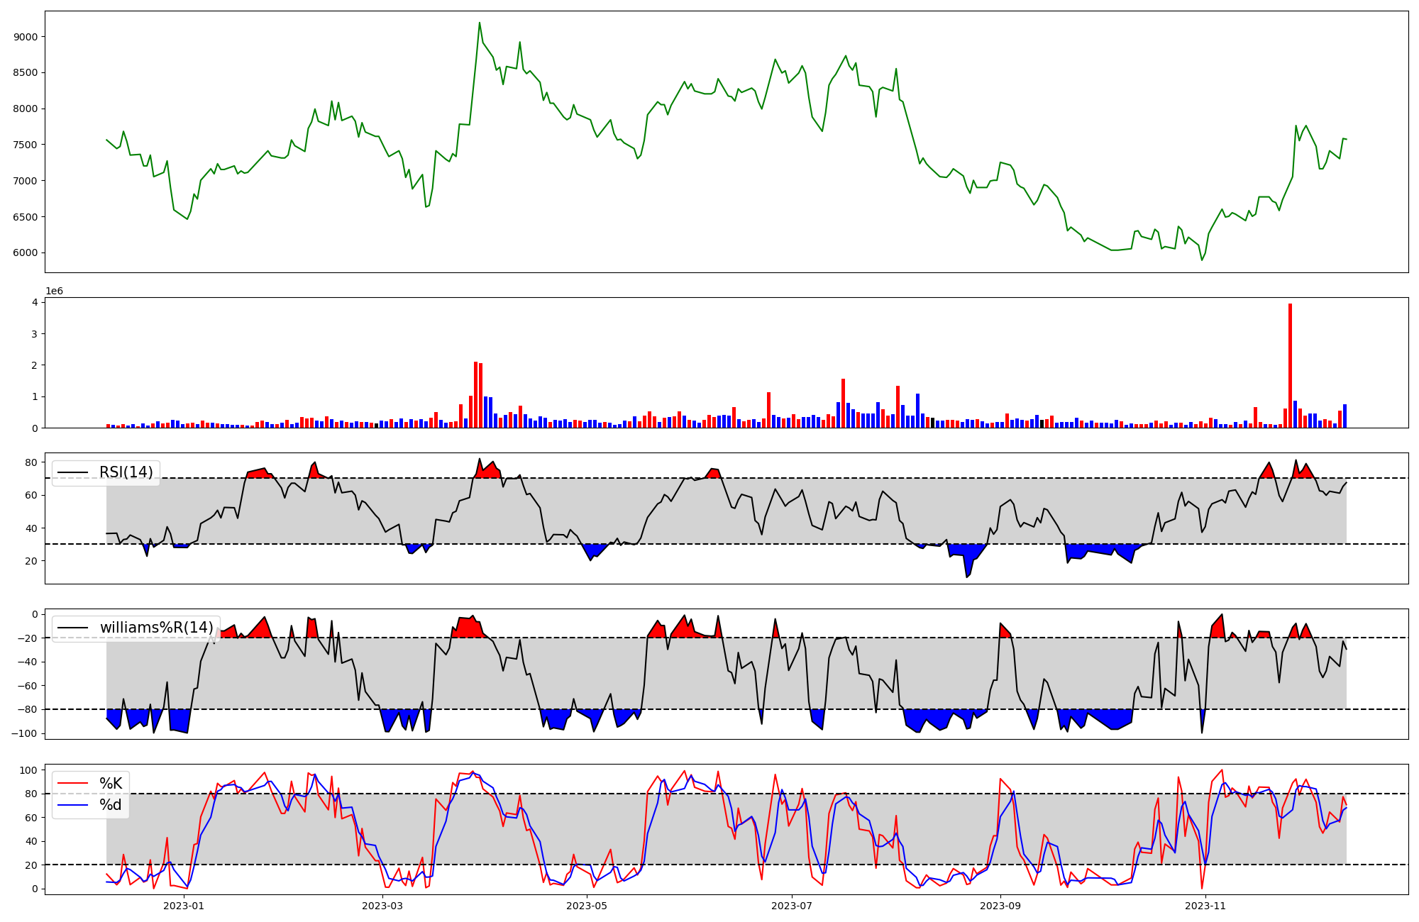The width and height of the screenshot is (1419, 922).
Task: Click the 2023-03 x-axis date label
Action: click(382, 906)
